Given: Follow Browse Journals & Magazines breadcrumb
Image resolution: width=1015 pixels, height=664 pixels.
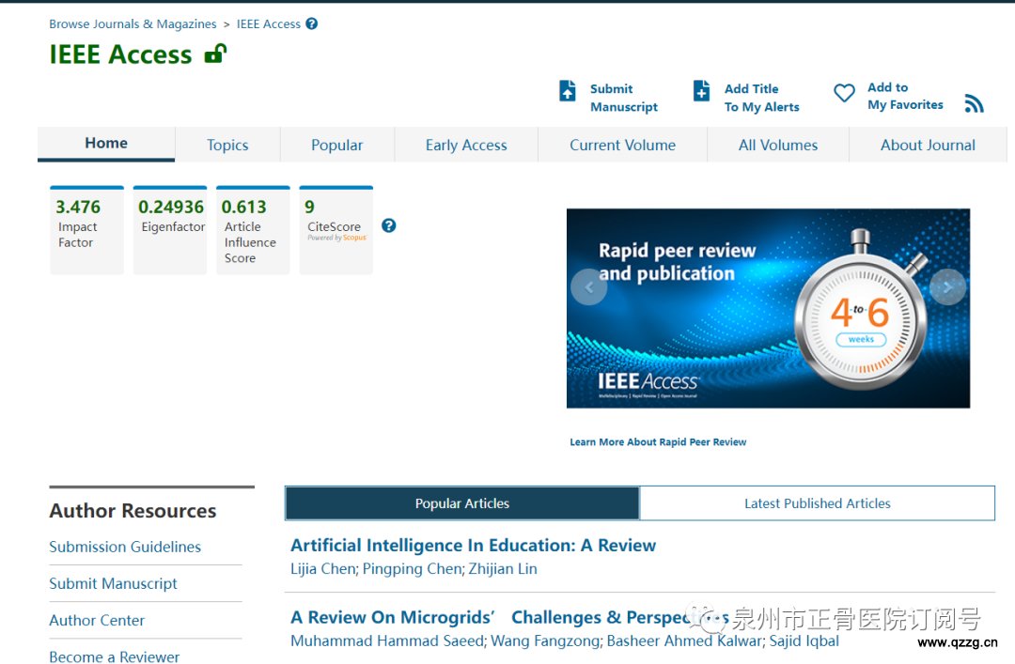Looking at the screenshot, I should pos(133,23).
